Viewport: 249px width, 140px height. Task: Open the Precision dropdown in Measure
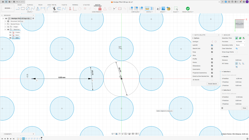pos(240,41)
